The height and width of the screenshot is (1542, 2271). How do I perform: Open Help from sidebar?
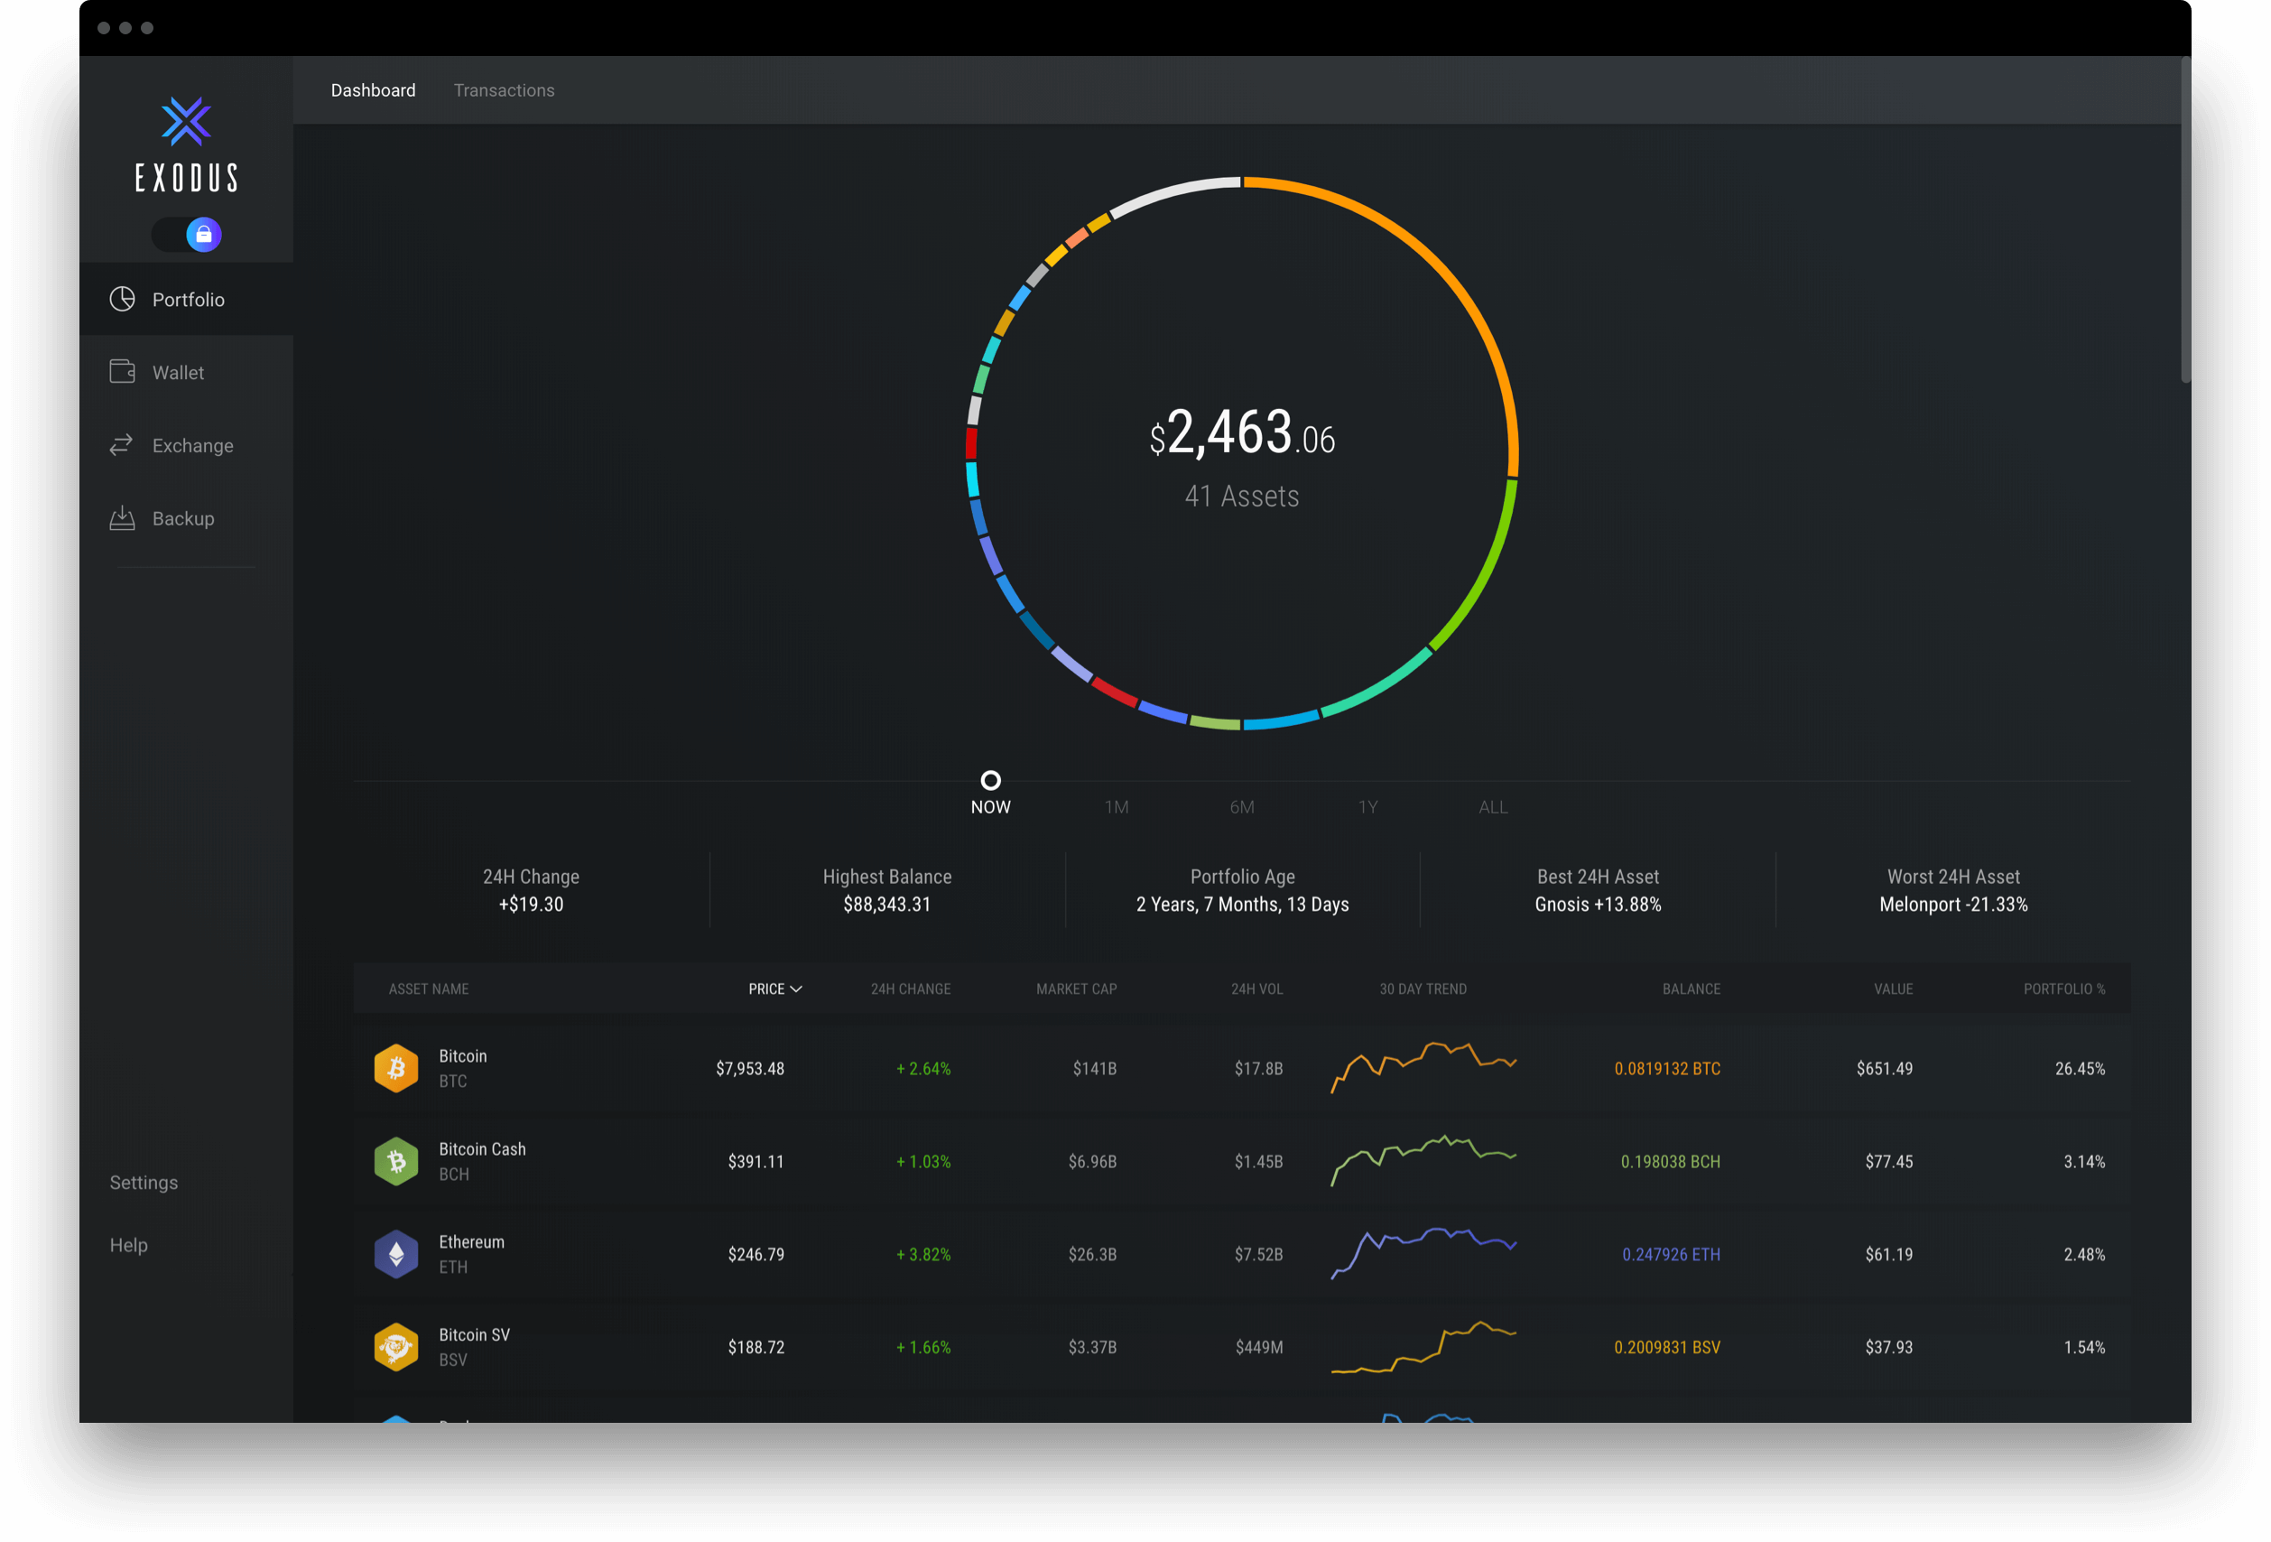(131, 1244)
